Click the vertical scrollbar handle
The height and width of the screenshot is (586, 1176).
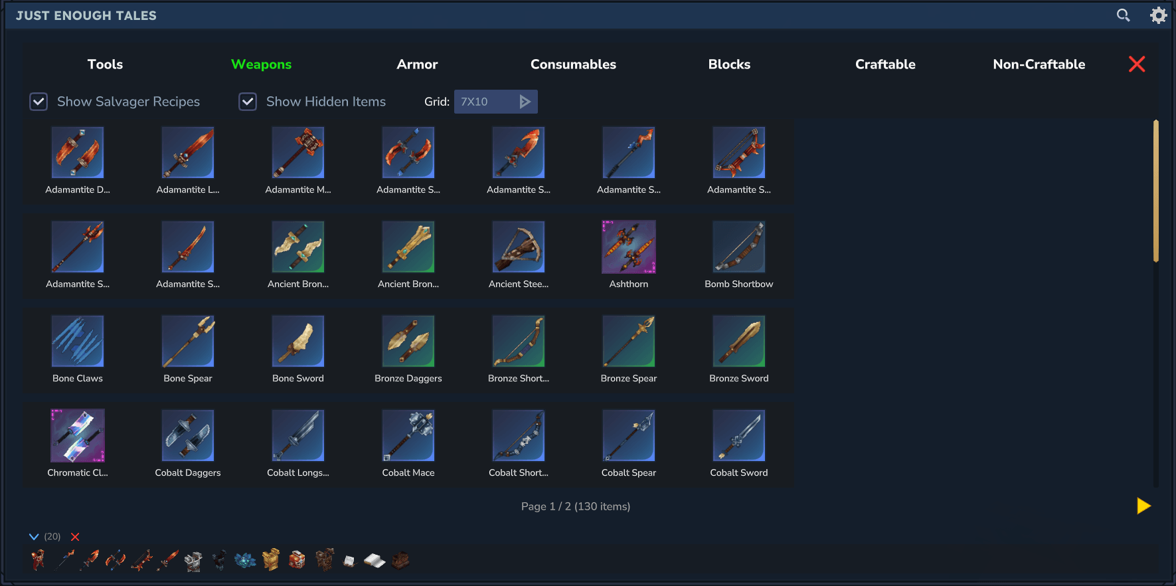1156,191
